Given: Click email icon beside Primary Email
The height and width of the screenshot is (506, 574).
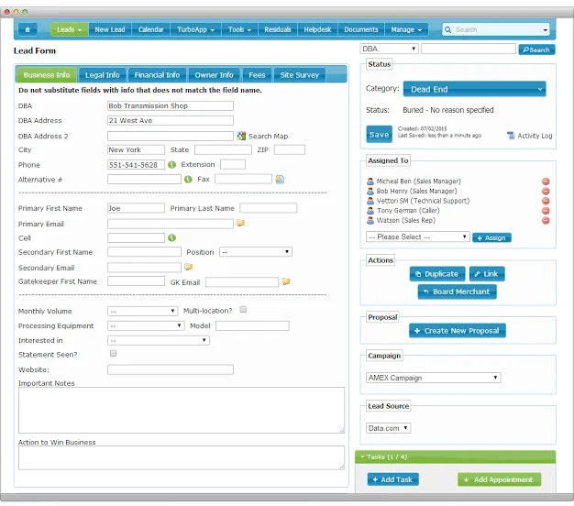Looking at the screenshot, I should tap(240, 223).
